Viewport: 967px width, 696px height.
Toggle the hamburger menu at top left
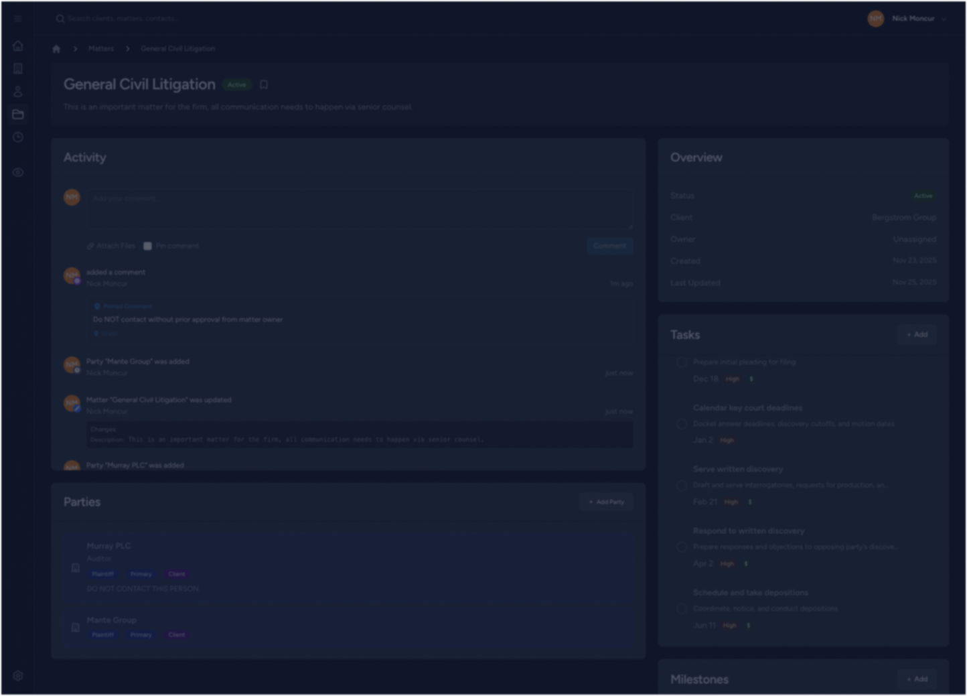[17, 18]
